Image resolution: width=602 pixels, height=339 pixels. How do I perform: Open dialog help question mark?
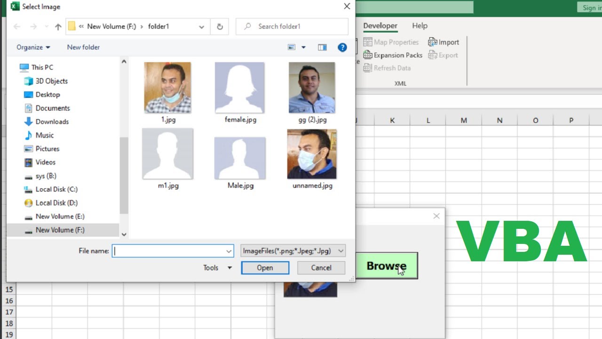(342, 47)
